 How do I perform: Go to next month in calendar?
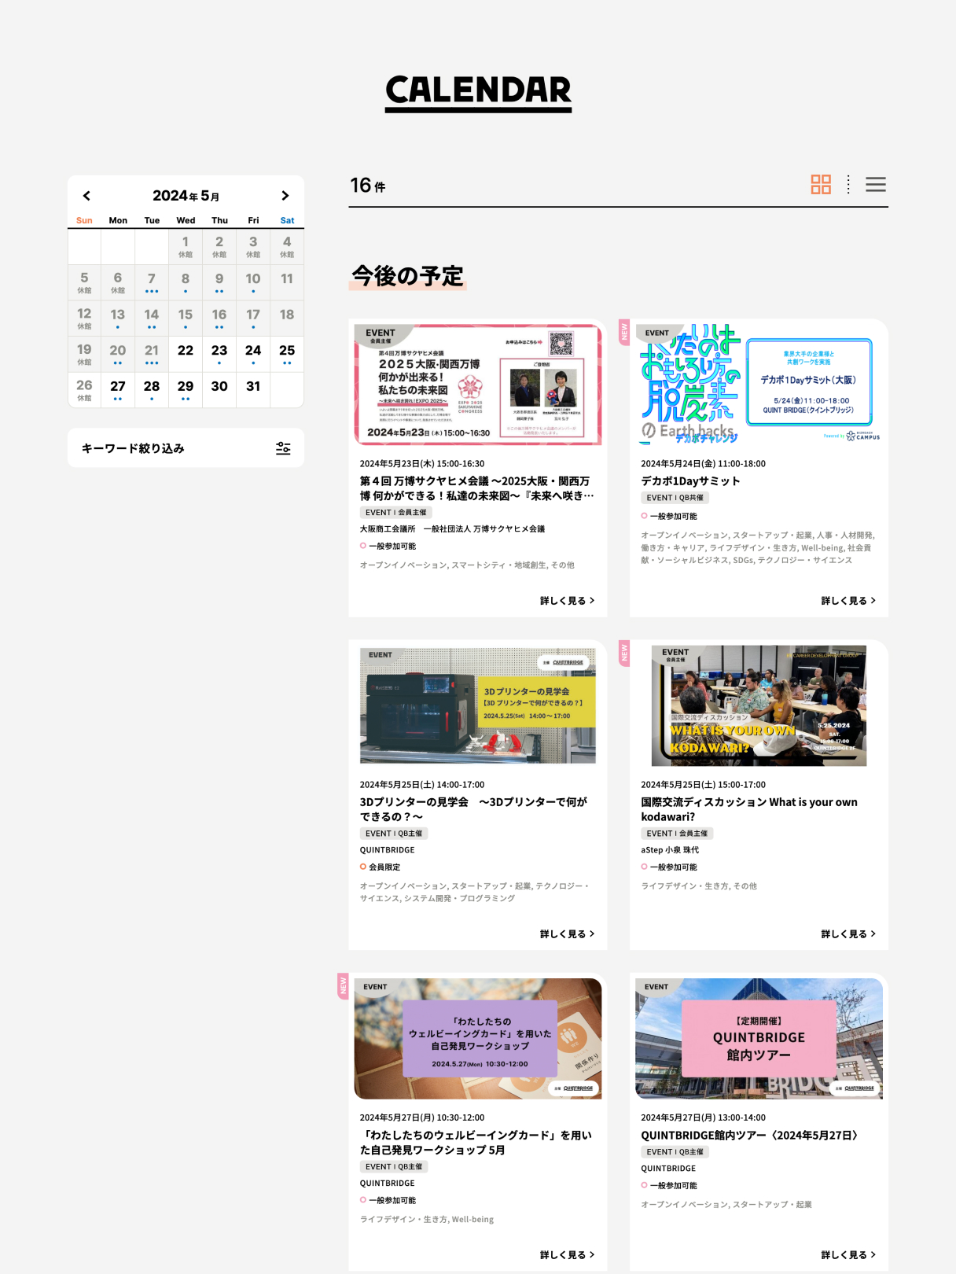point(285,196)
